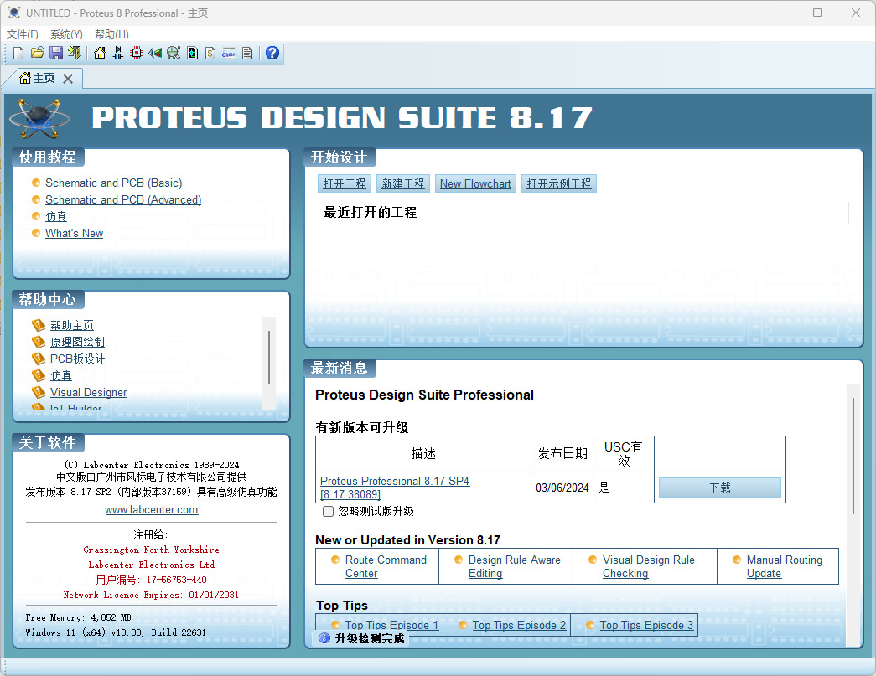Click the Close Project door icon
The height and width of the screenshot is (676, 876).
(75, 53)
